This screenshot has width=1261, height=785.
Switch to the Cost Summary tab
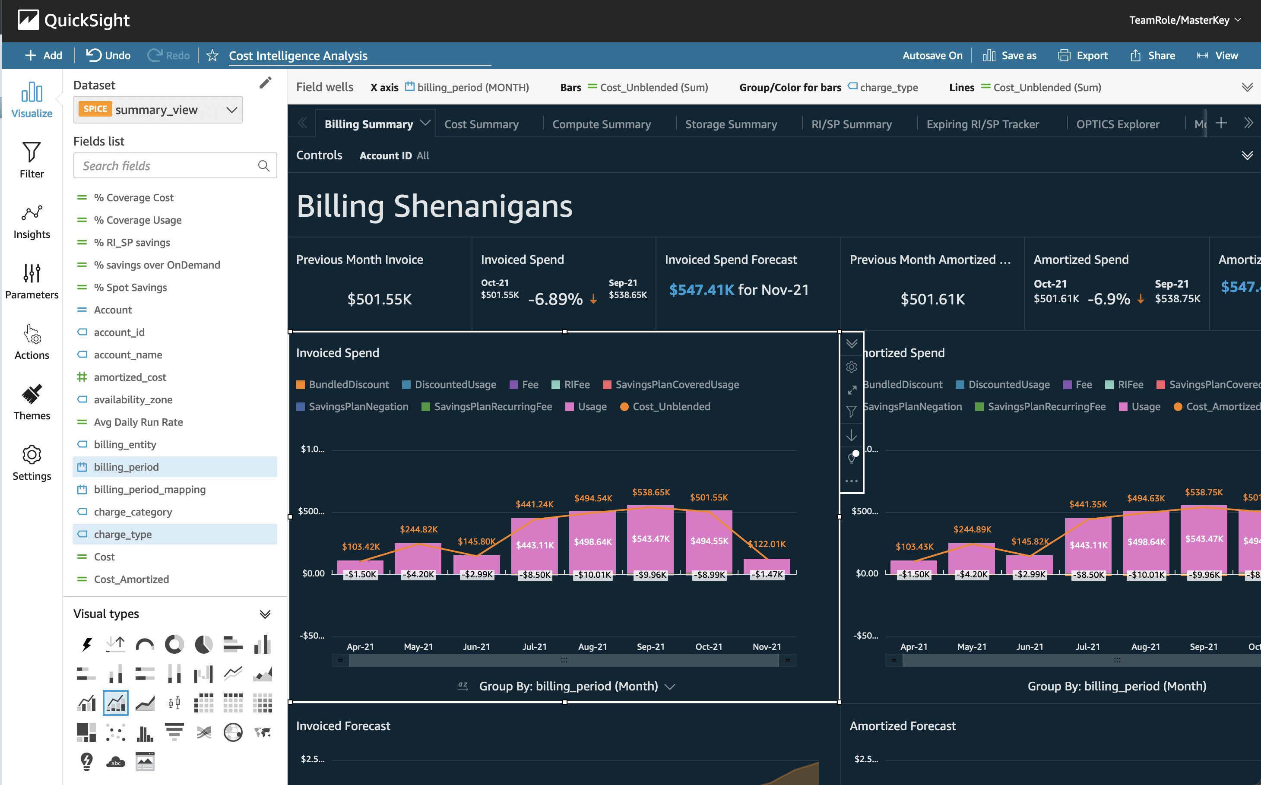[x=481, y=124]
